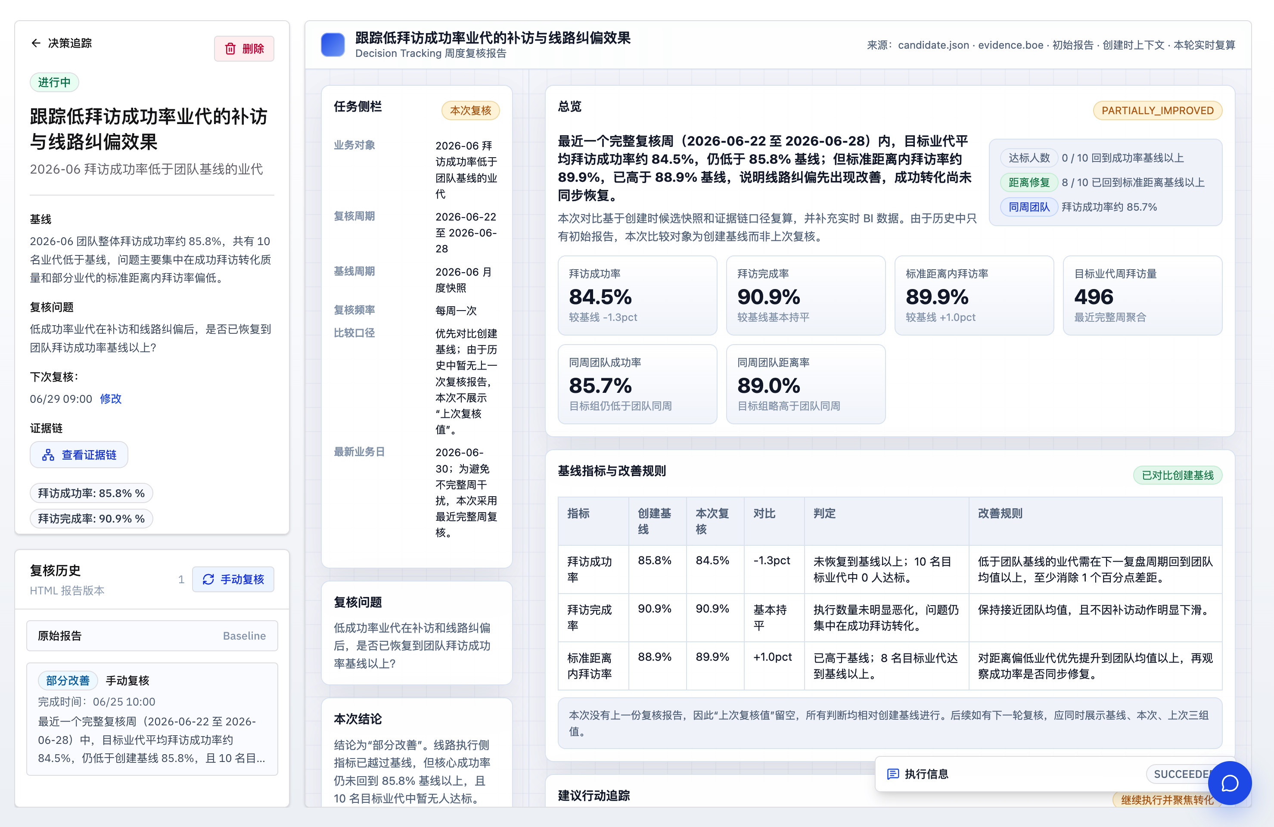1274x827 pixels.
Task: Click the 查看证据链 hierarchy icon
Action: pyautogui.click(x=48, y=455)
